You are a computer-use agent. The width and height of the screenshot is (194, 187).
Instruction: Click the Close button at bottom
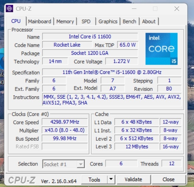pyautogui.click(x=168, y=179)
